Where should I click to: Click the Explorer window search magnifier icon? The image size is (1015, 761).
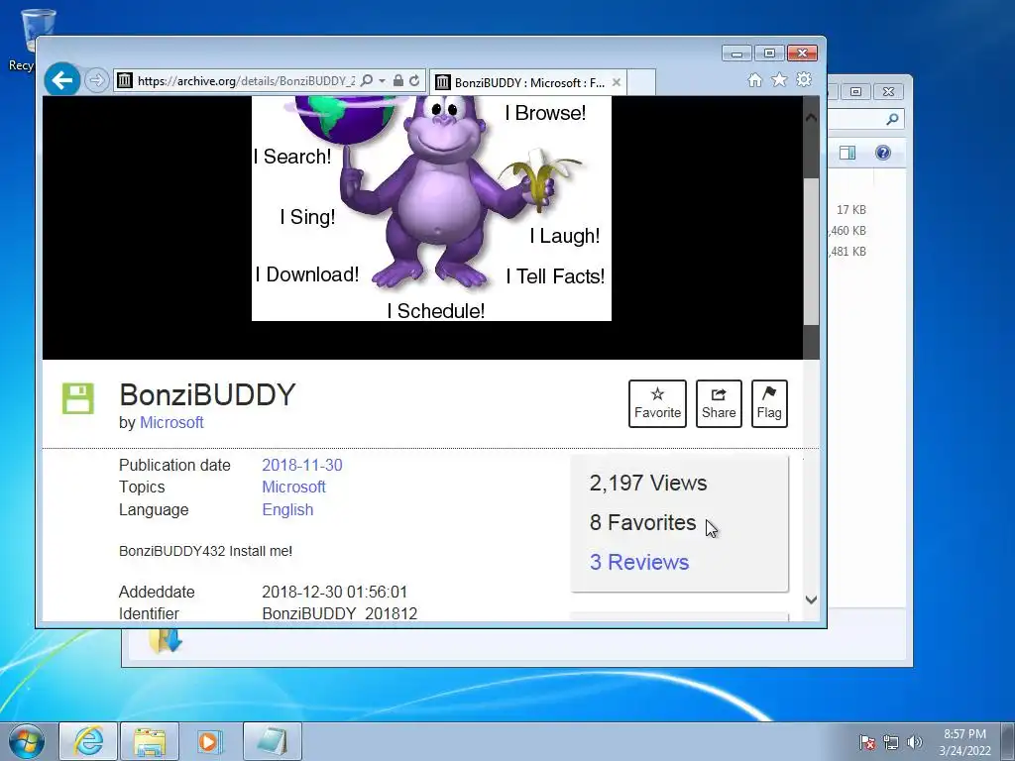pos(892,119)
